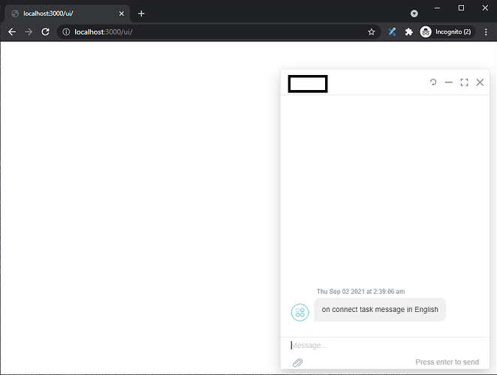Open a new tab with the plus button

point(141,13)
